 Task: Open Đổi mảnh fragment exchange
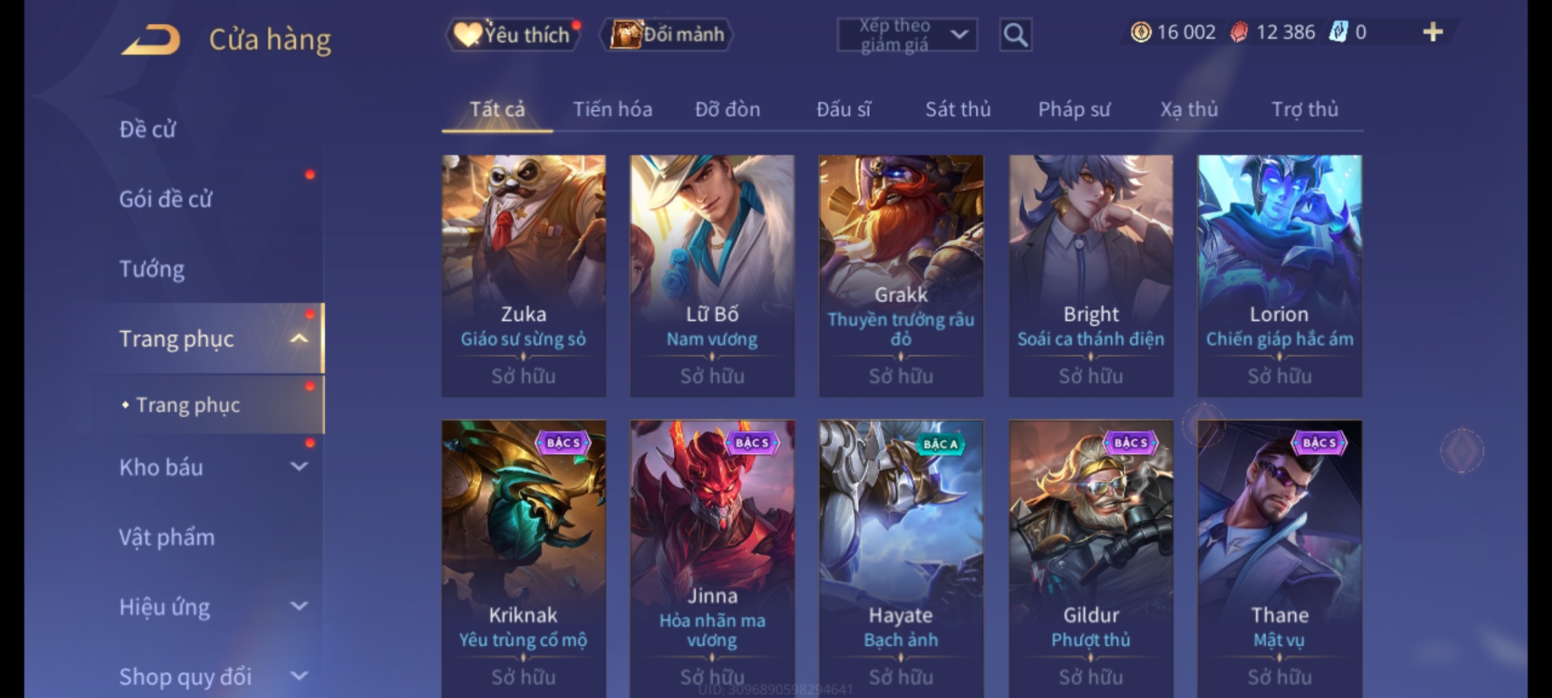coord(667,34)
